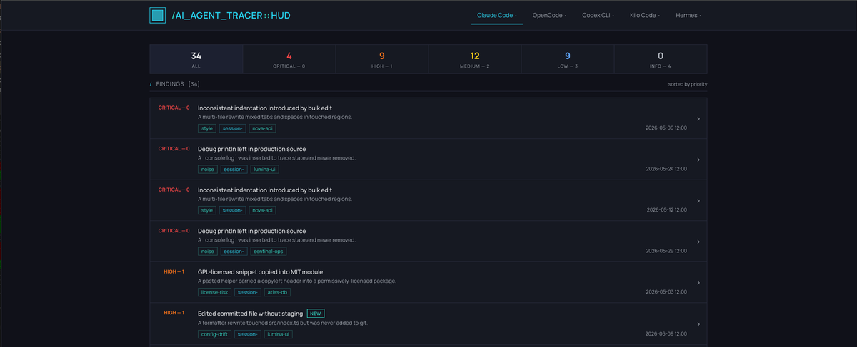The height and width of the screenshot is (347, 857).
Task: Click 'nova-api' tag in the 2026-05-09 row
Action: click(263, 128)
